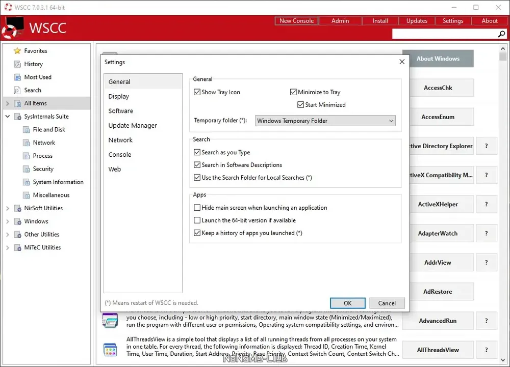Enable Launch the 64-bit version if available
Viewport: 510px width, 367px height.
197,220
